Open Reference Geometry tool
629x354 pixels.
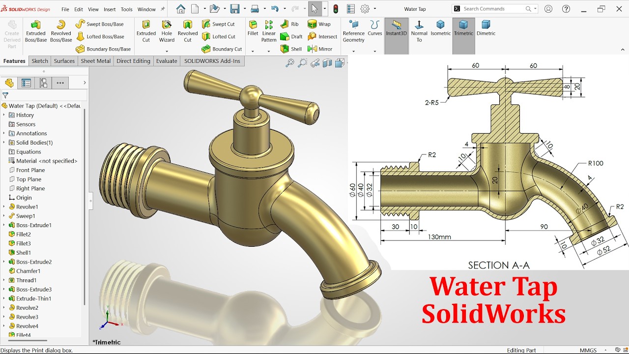pos(354,31)
